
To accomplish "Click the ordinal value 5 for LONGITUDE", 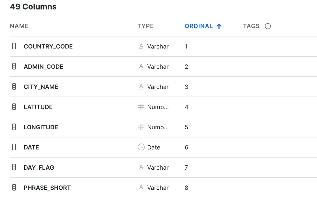I will (x=187, y=127).
